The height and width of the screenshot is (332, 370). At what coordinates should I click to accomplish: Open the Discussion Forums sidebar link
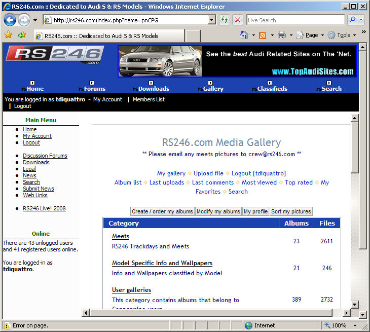pyautogui.click(x=45, y=156)
